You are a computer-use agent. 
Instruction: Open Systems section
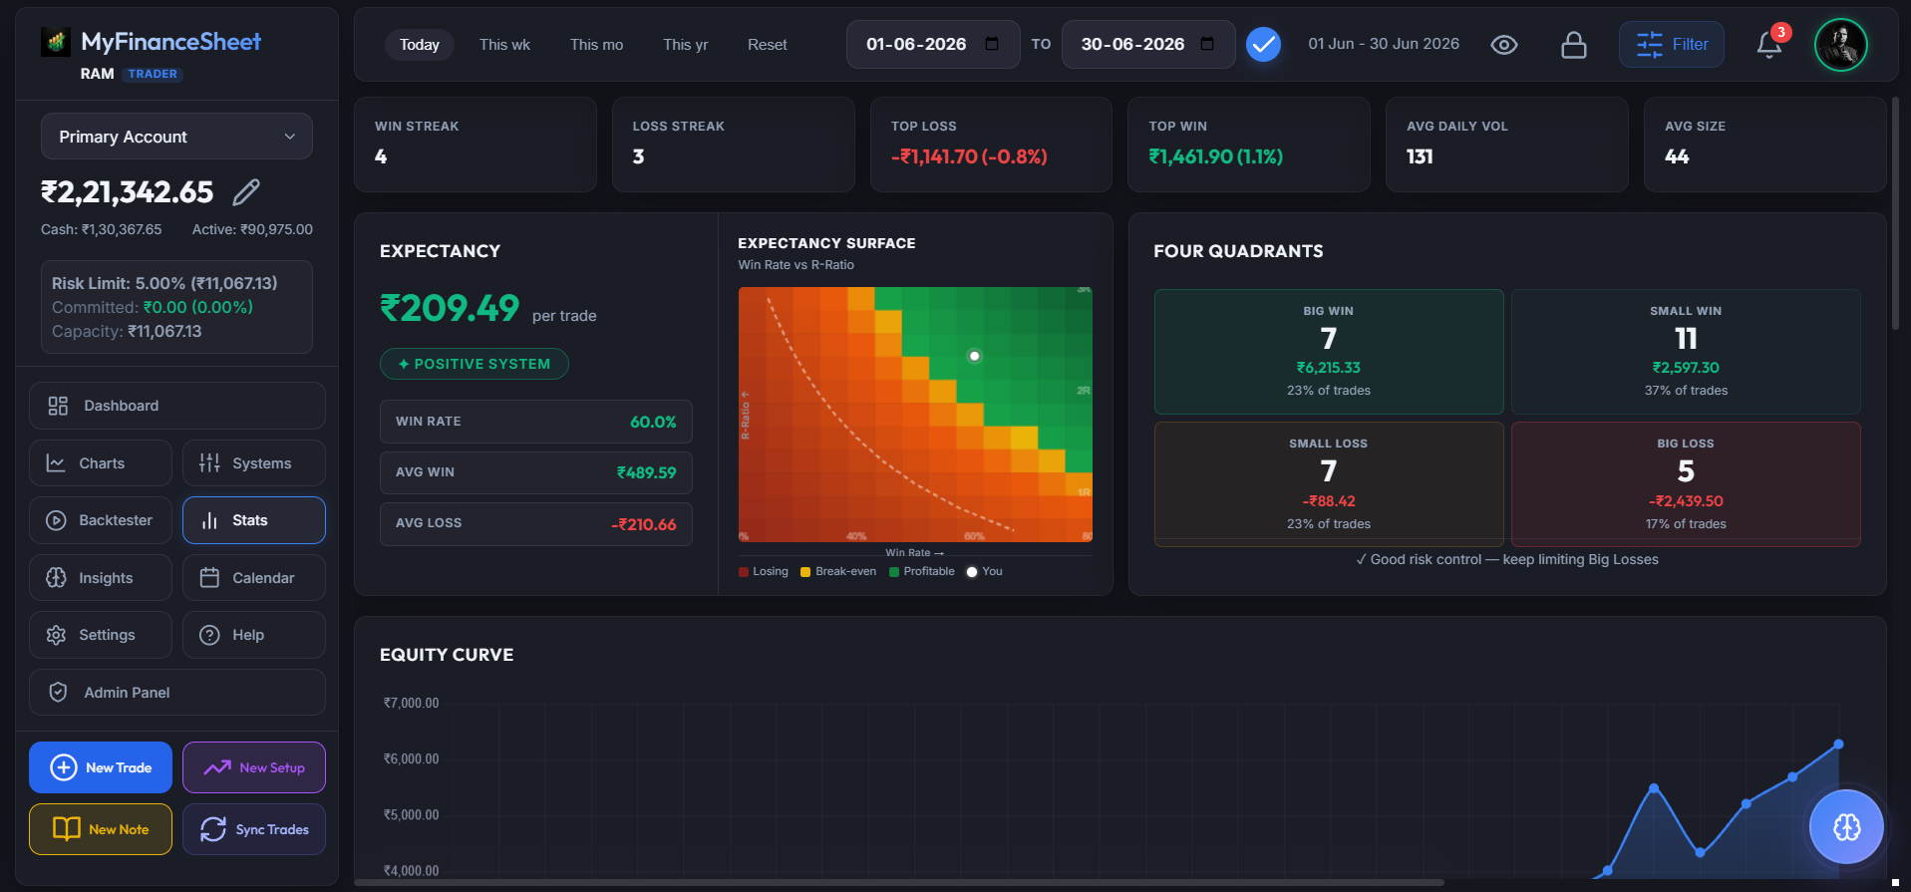(x=254, y=463)
